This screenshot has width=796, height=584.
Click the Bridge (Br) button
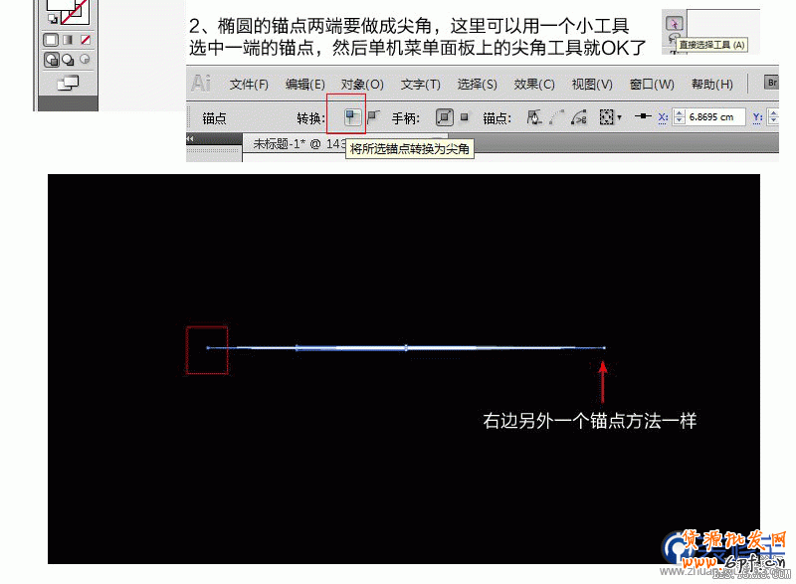click(x=771, y=84)
